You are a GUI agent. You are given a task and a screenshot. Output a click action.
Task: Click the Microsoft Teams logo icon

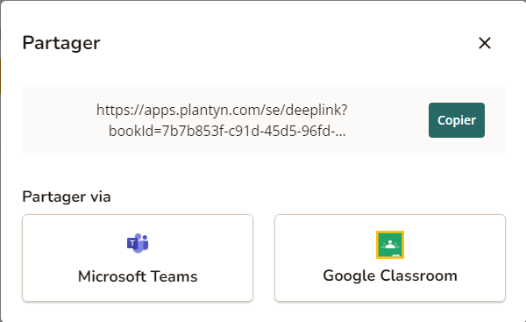pos(138,243)
